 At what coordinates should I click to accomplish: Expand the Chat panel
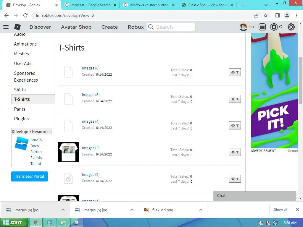tap(255, 196)
